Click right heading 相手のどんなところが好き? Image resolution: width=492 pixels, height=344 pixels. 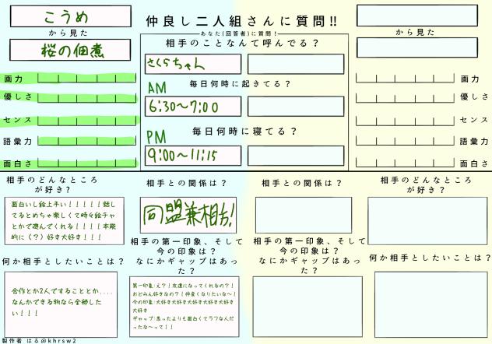click(427, 184)
